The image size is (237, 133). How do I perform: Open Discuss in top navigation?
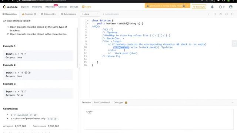click(74, 7)
